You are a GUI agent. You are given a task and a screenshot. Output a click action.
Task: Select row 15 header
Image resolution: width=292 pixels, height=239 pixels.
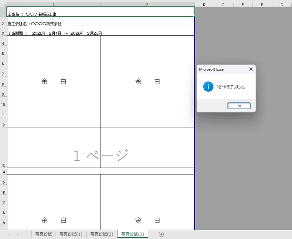3,179
